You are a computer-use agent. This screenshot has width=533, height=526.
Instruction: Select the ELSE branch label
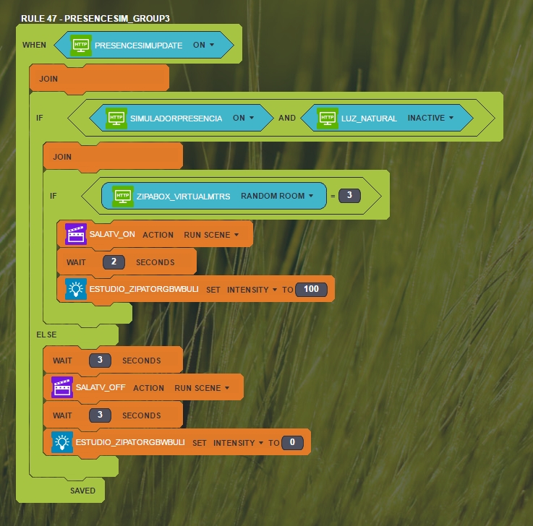tap(46, 335)
